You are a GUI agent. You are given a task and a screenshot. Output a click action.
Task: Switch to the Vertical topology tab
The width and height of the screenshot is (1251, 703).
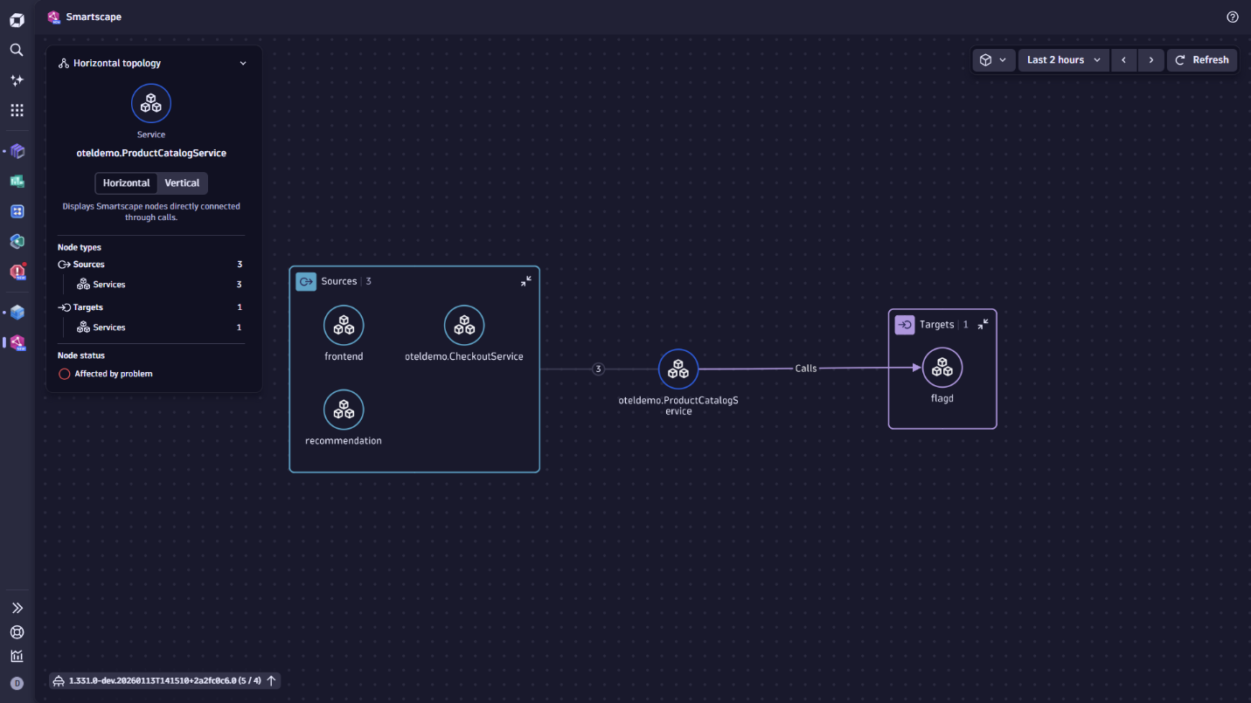(x=182, y=183)
